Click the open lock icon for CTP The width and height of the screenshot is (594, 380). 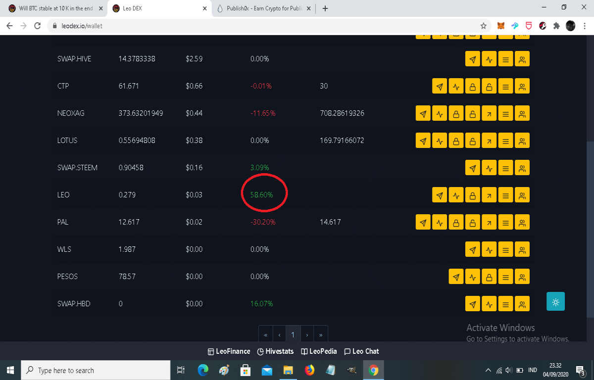click(x=489, y=86)
